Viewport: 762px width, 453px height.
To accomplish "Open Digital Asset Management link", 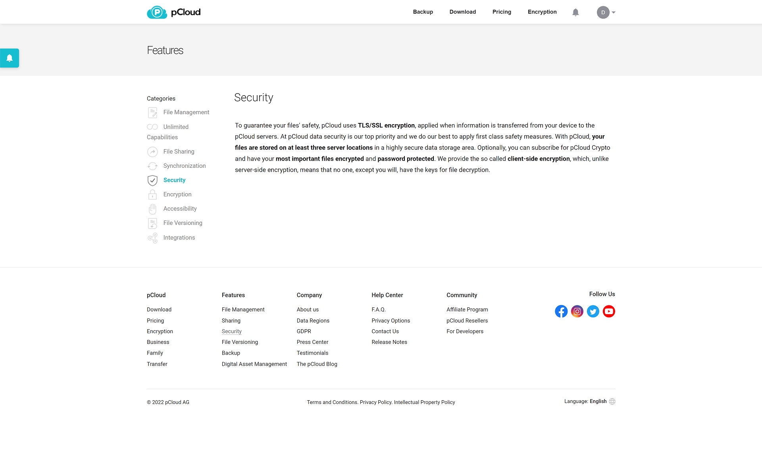I will point(254,364).
